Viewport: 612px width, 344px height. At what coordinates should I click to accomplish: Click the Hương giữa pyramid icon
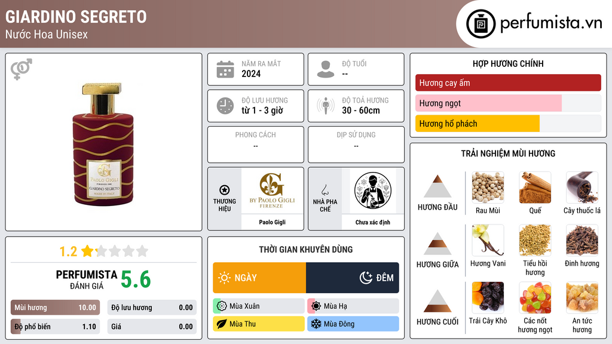coord(437,244)
